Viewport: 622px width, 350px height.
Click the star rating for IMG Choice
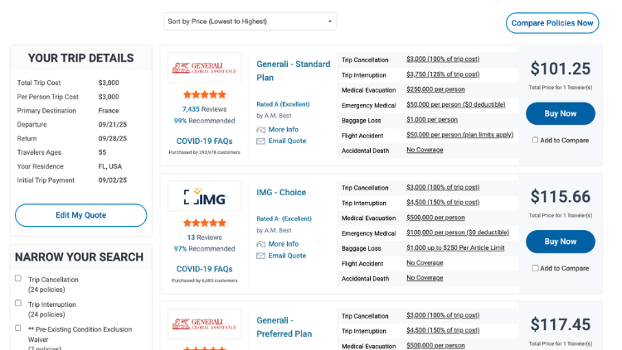205,223
